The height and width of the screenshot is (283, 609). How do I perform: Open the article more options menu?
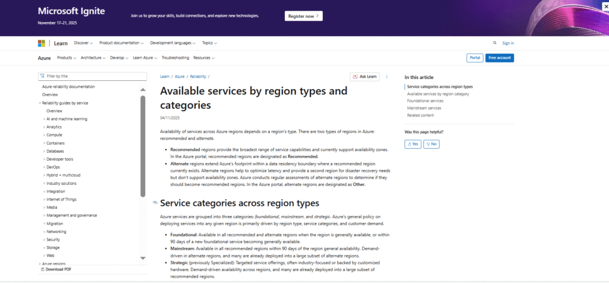click(387, 77)
